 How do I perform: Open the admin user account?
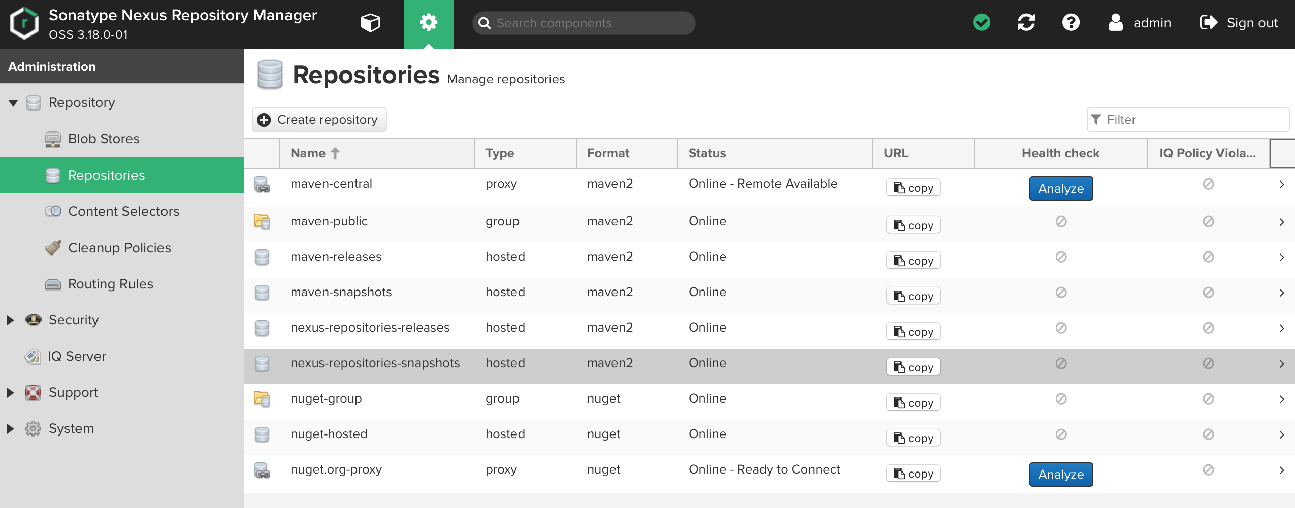(1140, 23)
